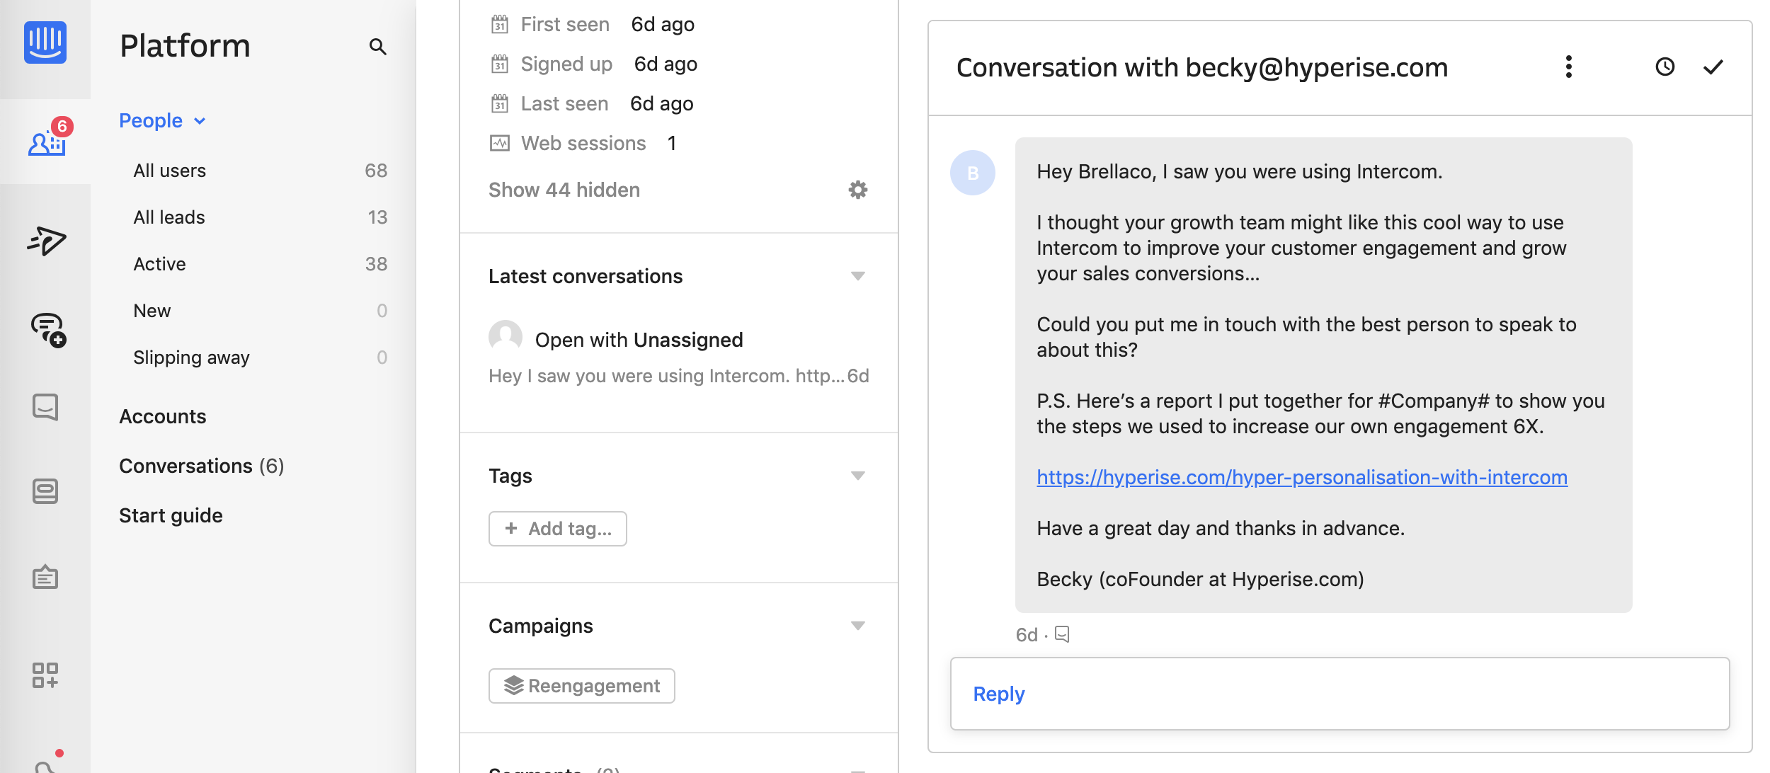Select the Active segment
Viewport: 1770px width, 773px height.
click(261, 264)
